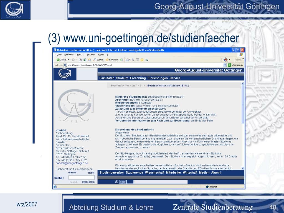
Task: Click the Akad. Dir. Dr. Harald Wedell text
Action: click(72, 136)
